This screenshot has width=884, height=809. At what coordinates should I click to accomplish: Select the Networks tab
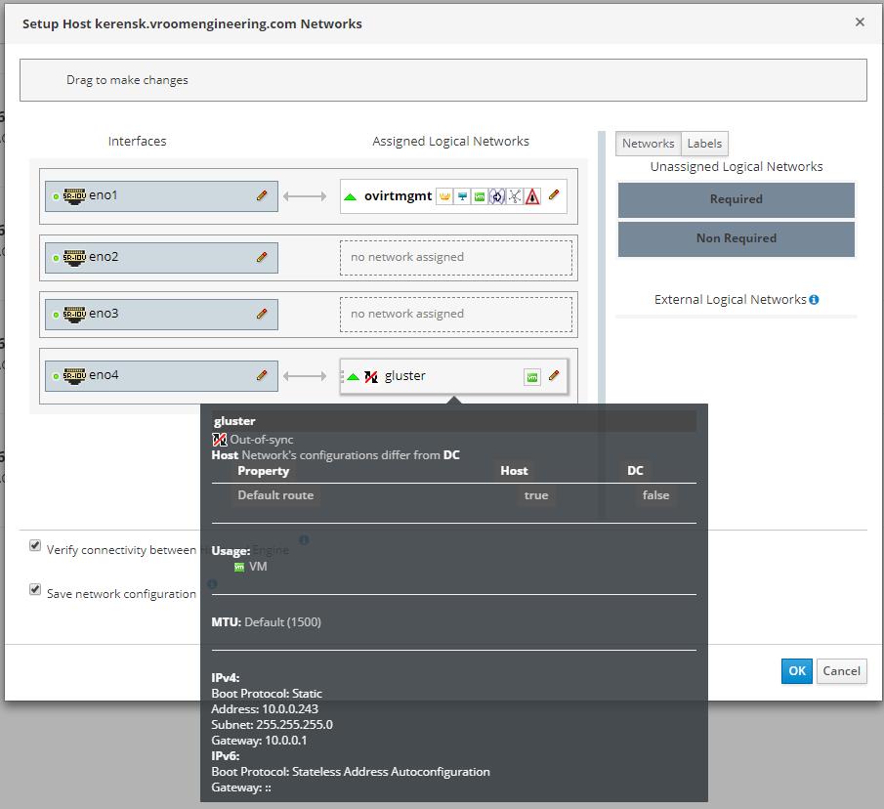tap(648, 144)
